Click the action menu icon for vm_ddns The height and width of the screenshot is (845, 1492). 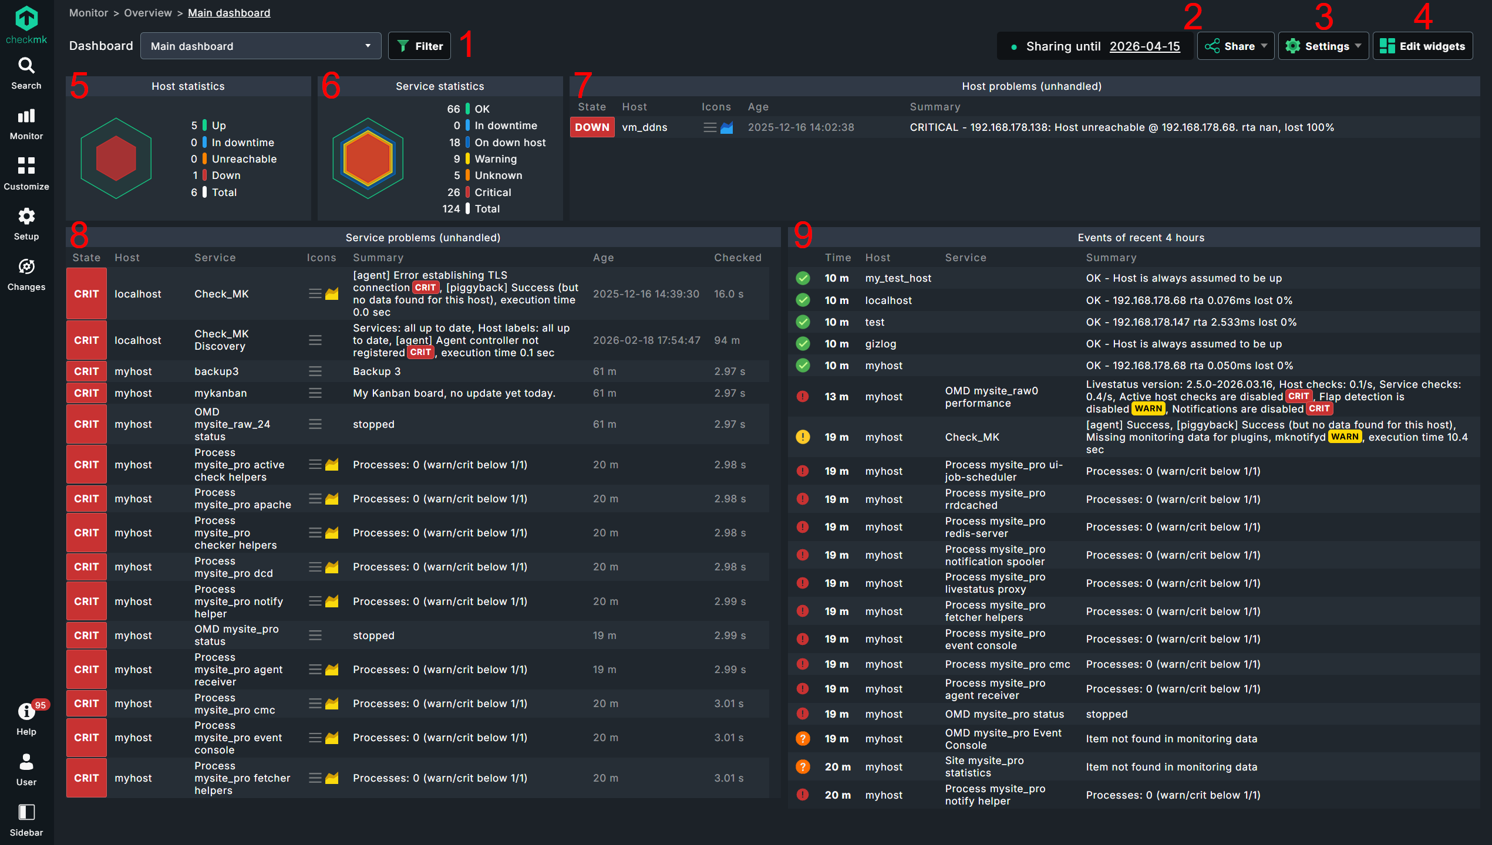point(710,127)
